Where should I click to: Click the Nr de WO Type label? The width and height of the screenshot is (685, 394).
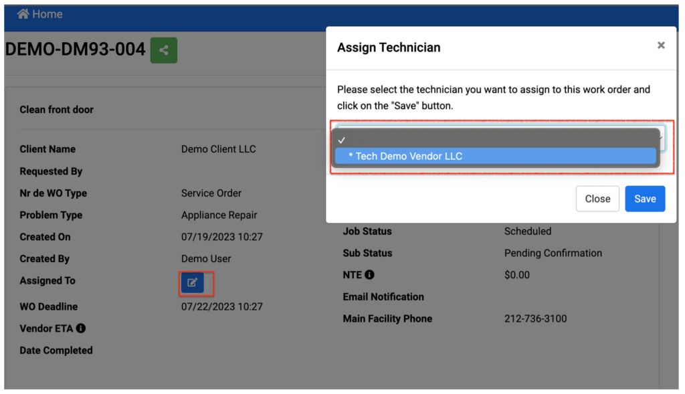(53, 193)
